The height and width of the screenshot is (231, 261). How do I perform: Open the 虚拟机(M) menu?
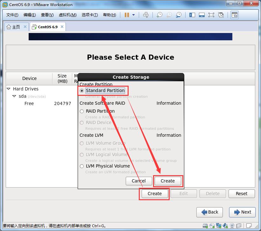pos(67,15)
